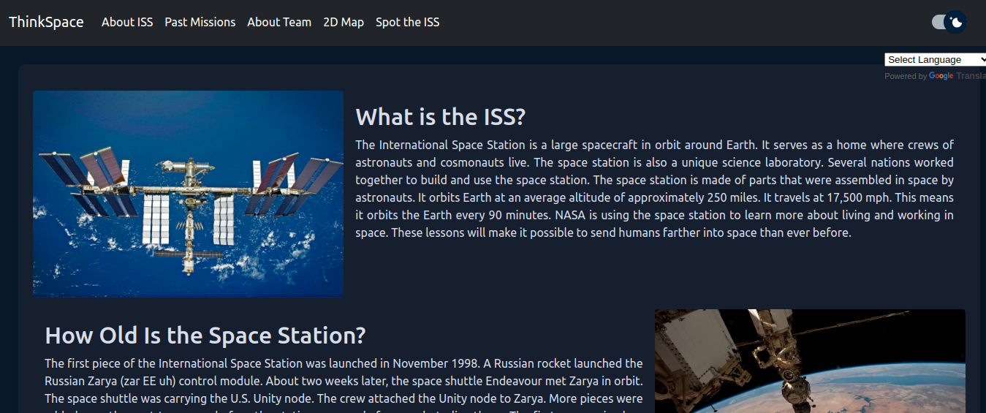Toggle the dark mode moon switch

click(x=949, y=22)
